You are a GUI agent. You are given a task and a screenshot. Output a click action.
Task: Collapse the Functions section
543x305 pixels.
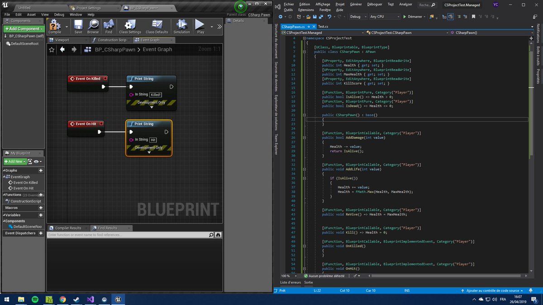[4, 195]
